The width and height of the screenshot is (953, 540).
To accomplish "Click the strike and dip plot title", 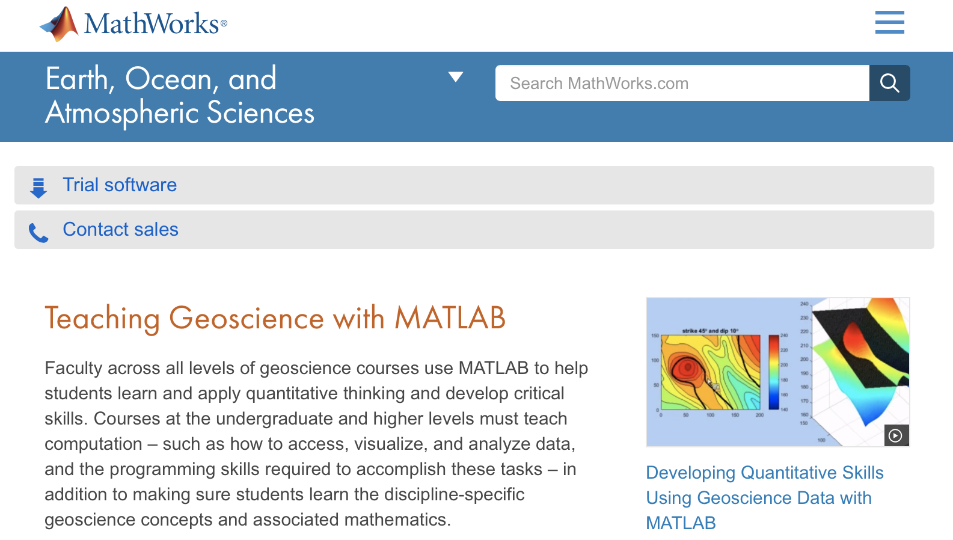I will click(x=710, y=331).
